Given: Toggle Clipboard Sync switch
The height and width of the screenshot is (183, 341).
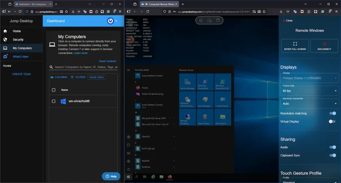Looking at the screenshot, I should [x=333, y=155].
